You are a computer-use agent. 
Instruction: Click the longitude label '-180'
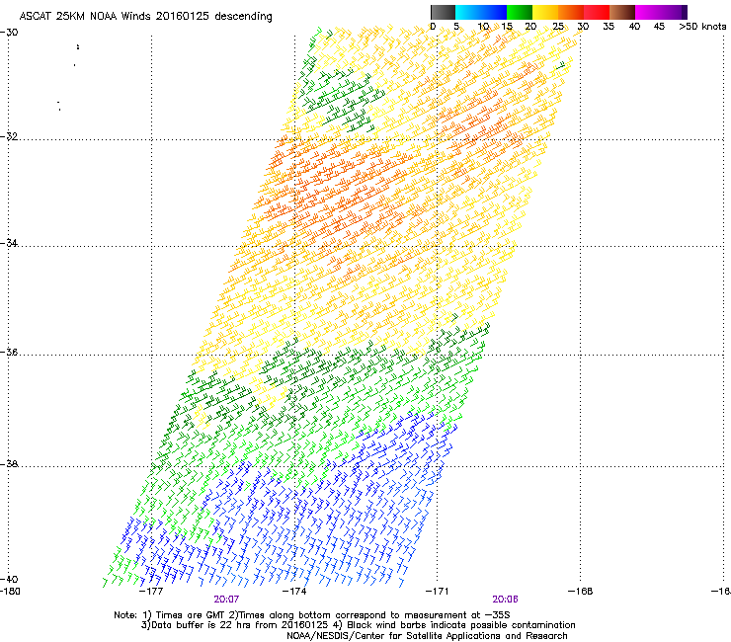(x=10, y=592)
